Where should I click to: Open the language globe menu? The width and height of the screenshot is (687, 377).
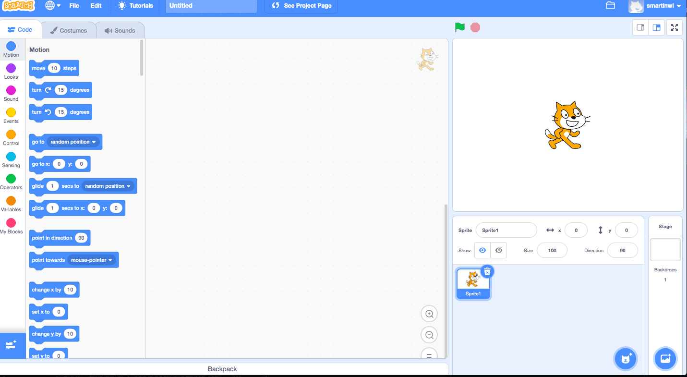tap(53, 6)
